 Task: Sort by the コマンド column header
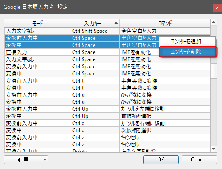click(165, 23)
